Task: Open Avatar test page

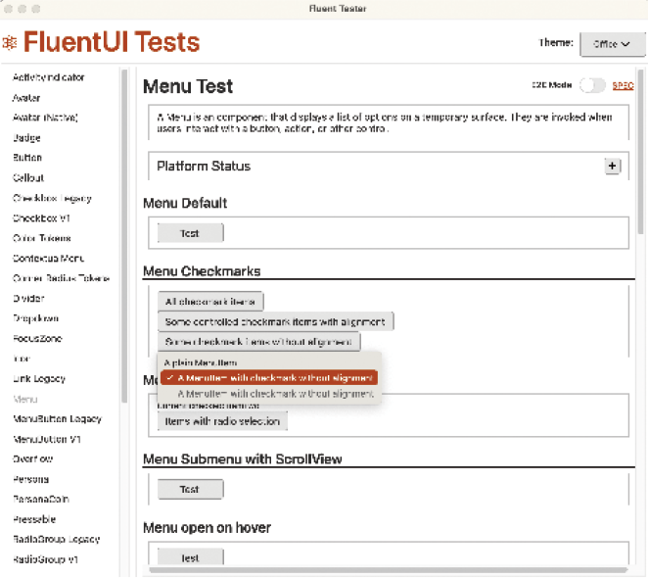Action: 26,98
